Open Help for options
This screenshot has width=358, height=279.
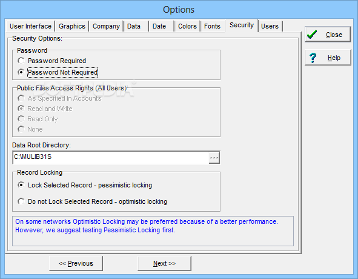pos(328,58)
